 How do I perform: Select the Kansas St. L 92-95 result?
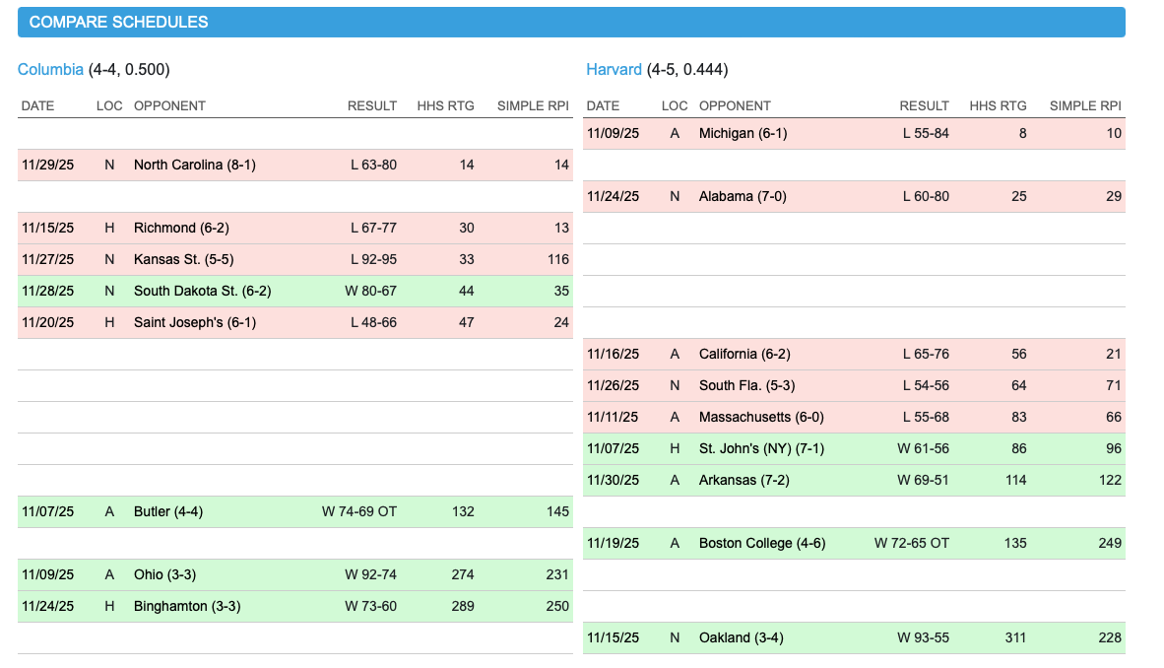[373, 259]
